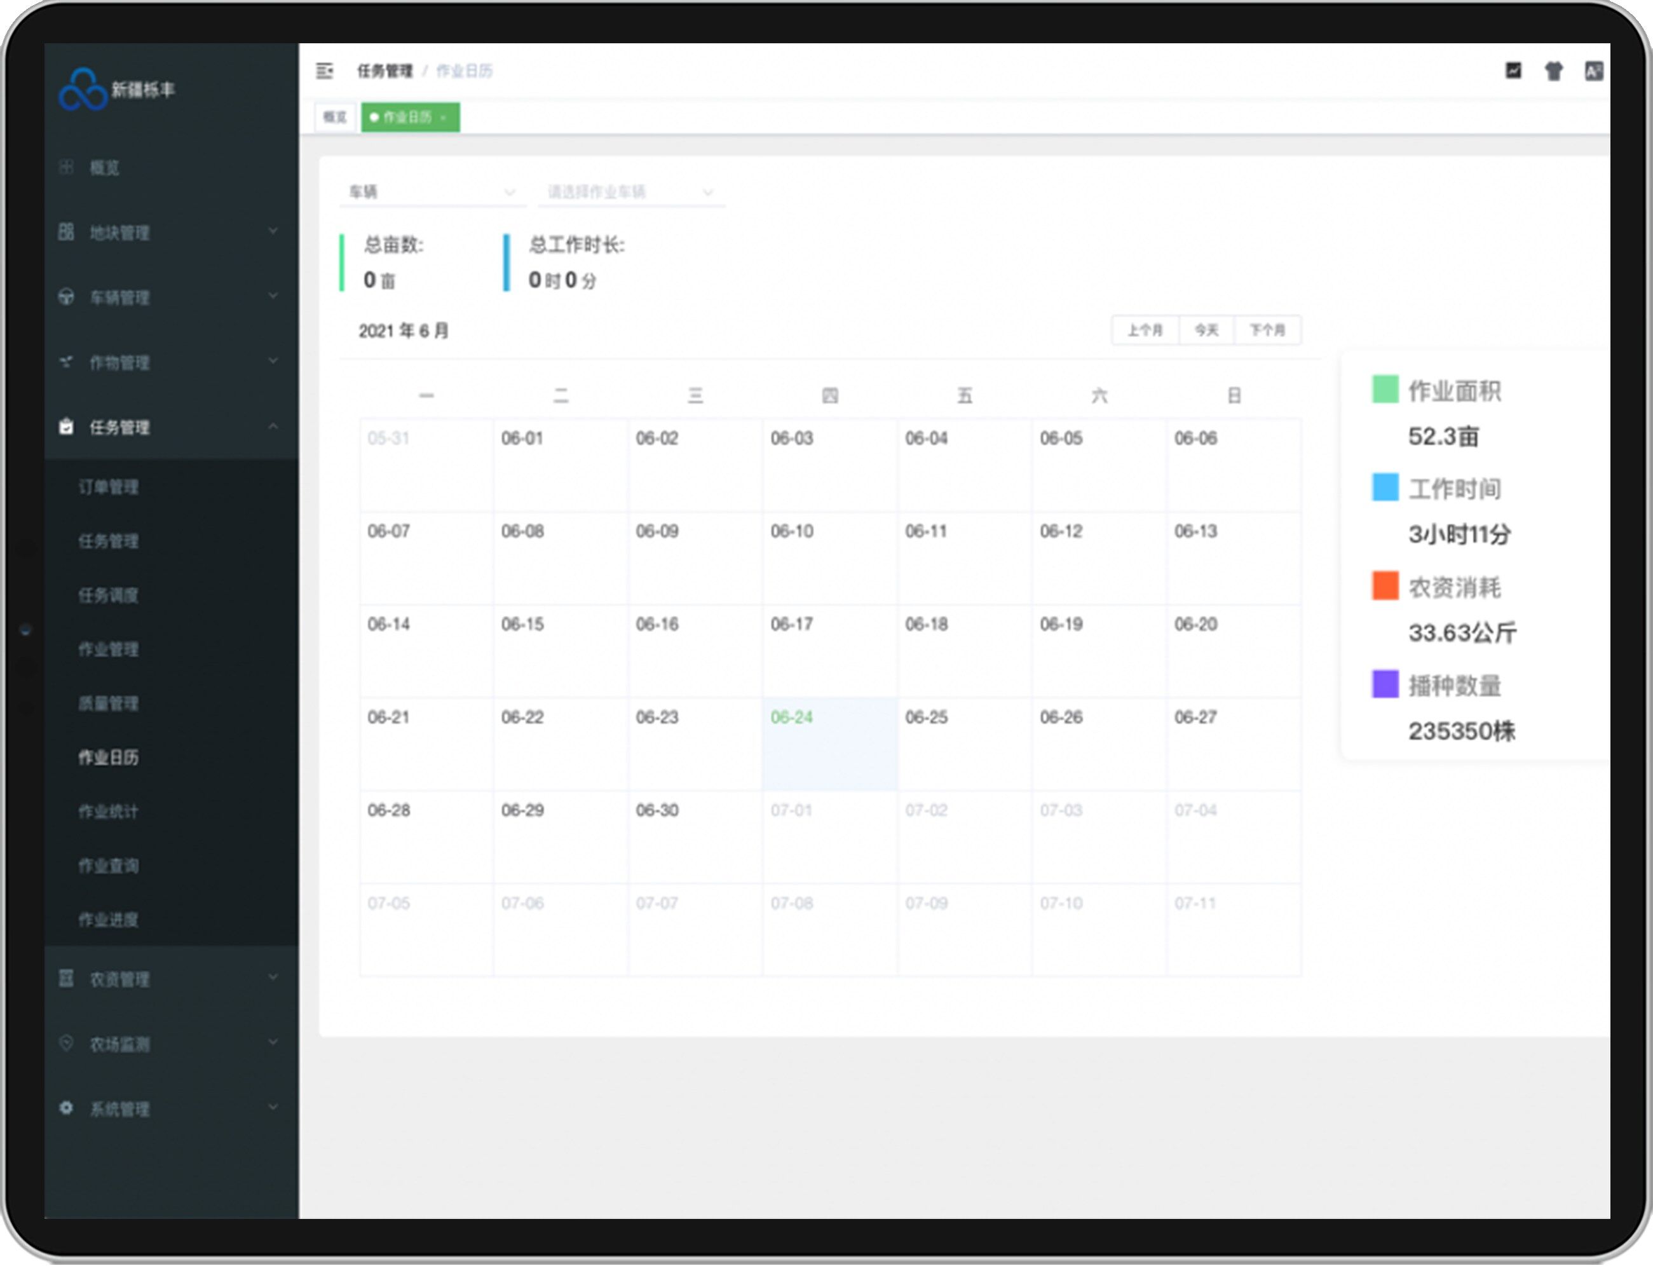The image size is (1653, 1266).
Task: Open the 请选择作业车辆 dropdown
Action: 630,192
